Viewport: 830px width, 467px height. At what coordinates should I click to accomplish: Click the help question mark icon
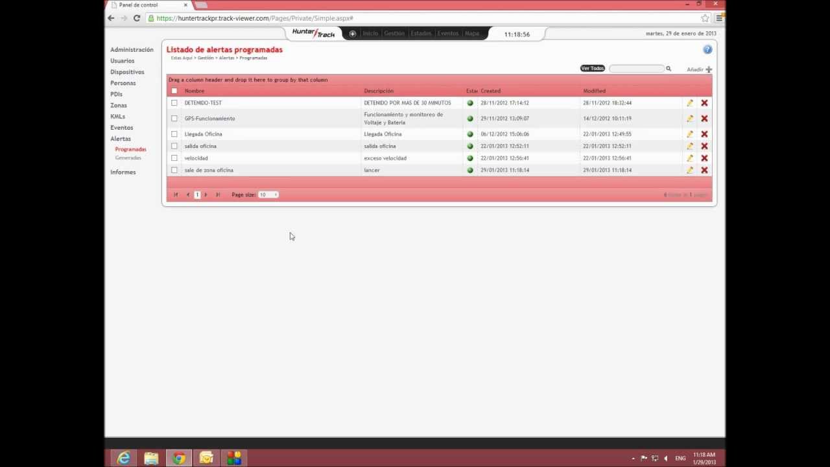tap(707, 49)
